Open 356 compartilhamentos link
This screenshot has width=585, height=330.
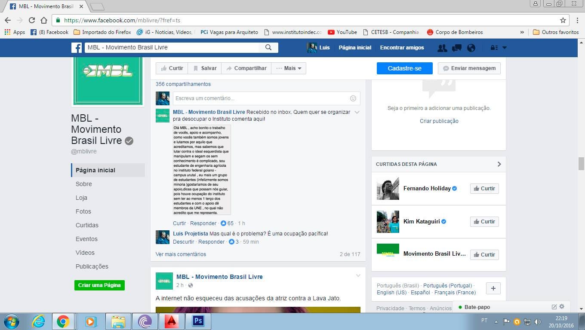pos(183,84)
